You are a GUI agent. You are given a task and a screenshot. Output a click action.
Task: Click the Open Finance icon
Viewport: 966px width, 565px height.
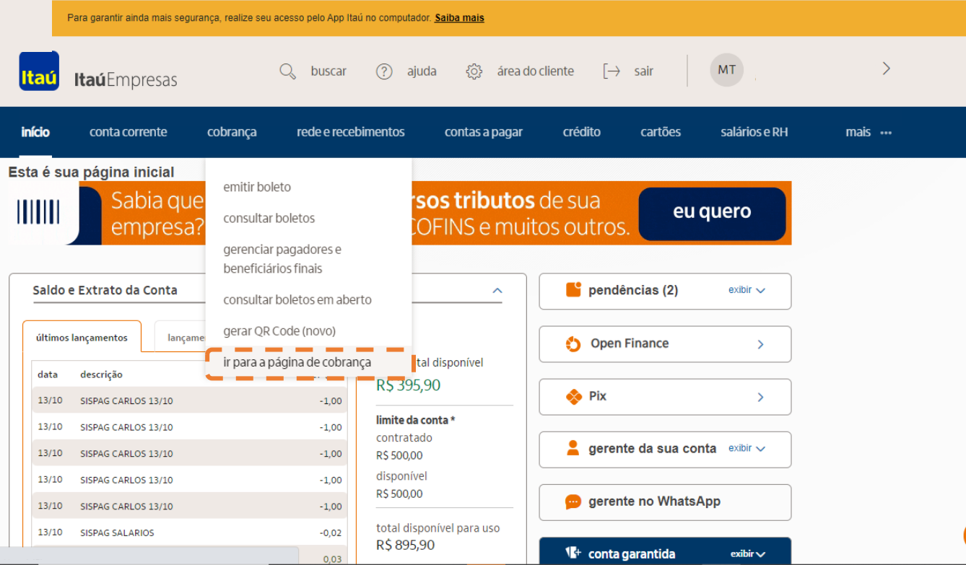pos(573,344)
